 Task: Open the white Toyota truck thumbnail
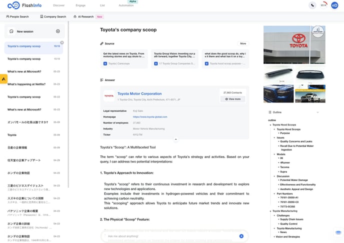point(310,93)
